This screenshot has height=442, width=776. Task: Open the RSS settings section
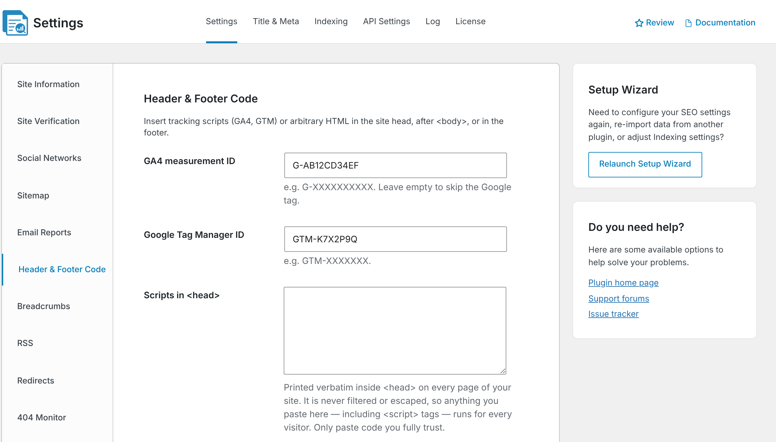point(25,343)
